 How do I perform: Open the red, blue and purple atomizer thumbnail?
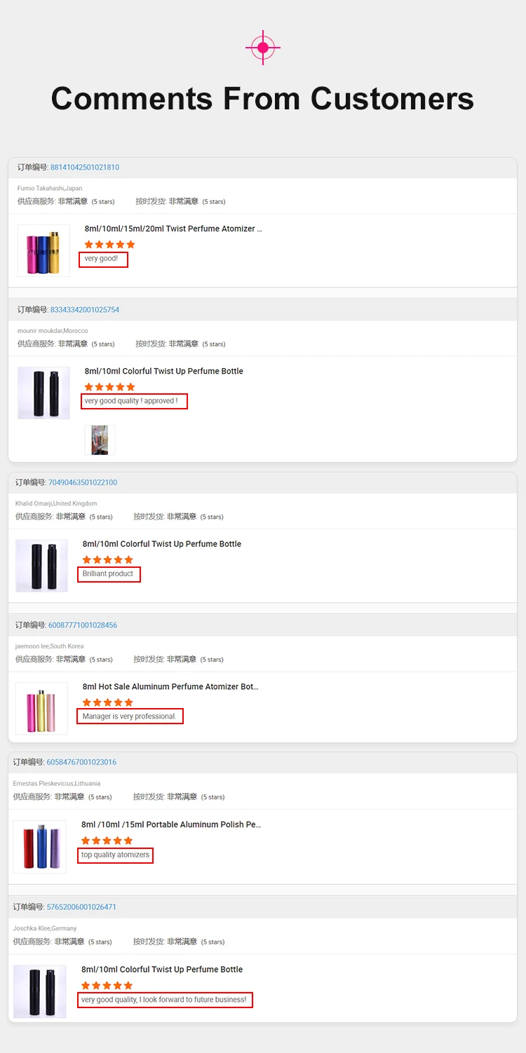pyautogui.click(x=39, y=846)
